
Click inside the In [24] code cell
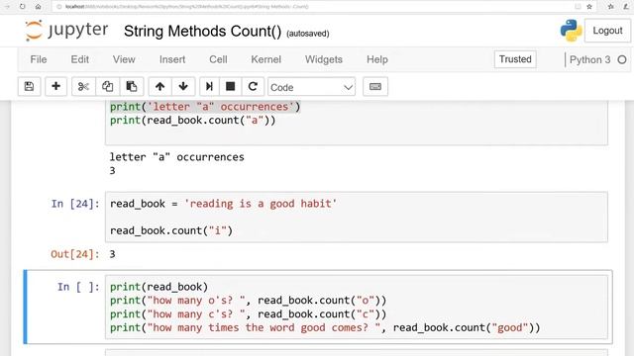[x=357, y=218]
